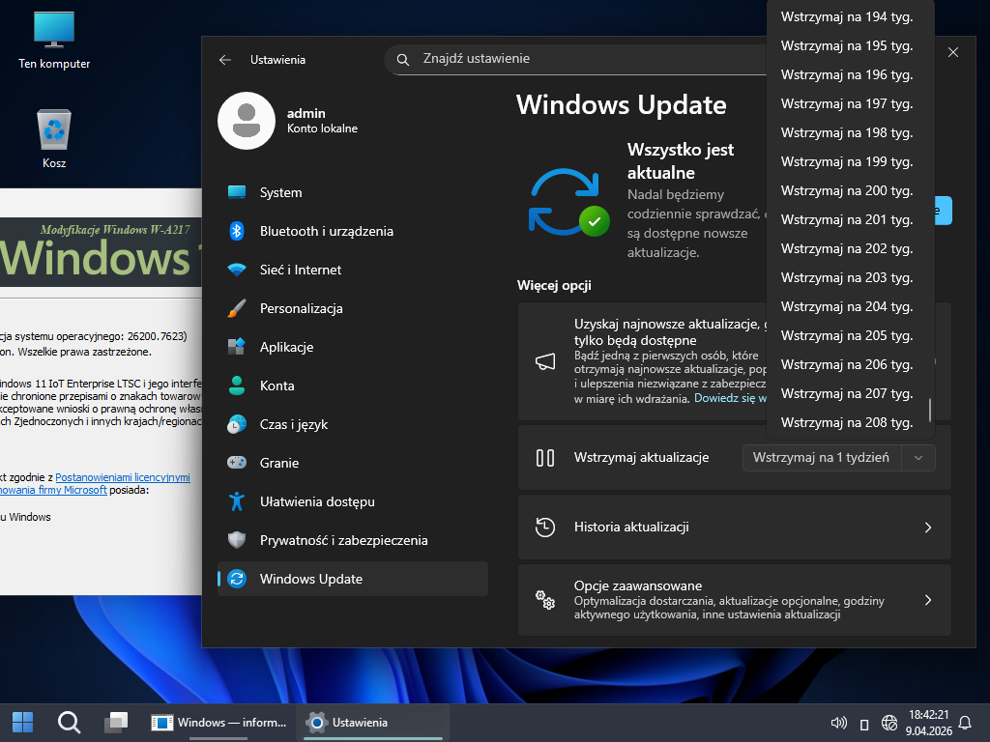
Task: Open Granie controller settings
Action: [237, 463]
